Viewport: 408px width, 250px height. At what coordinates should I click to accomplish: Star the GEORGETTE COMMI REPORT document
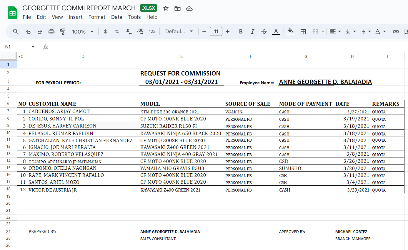[x=166, y=8]
